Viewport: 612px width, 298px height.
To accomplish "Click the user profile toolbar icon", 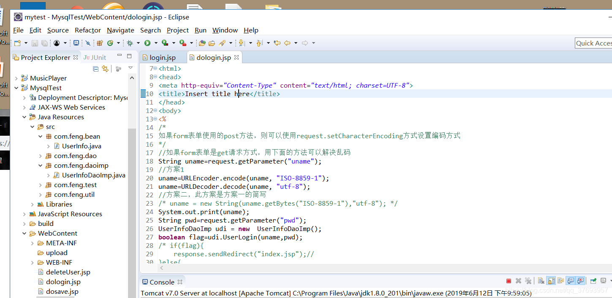I will pyautogui.click(x=57, y=43).
